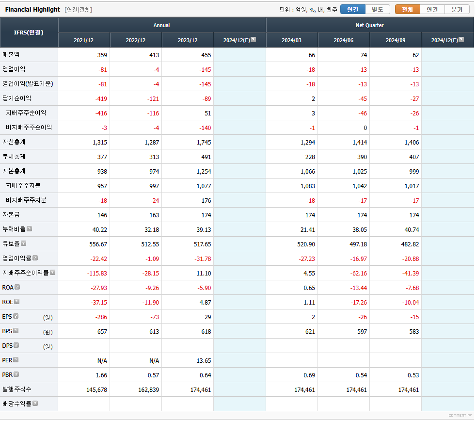Click 2023/12 PER value 13.65
Image resolution: width=476 pixels, height=421 pixels.
204,361
